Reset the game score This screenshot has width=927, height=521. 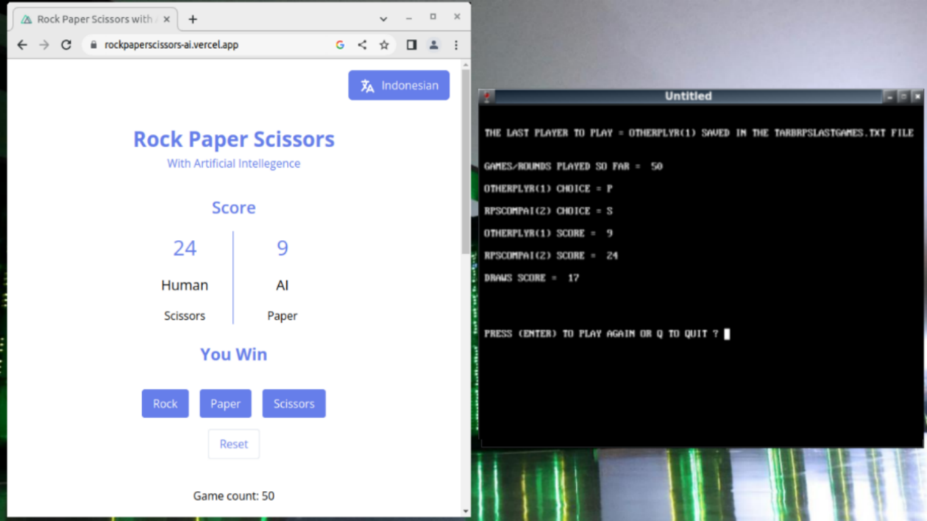tap(233, 444)
